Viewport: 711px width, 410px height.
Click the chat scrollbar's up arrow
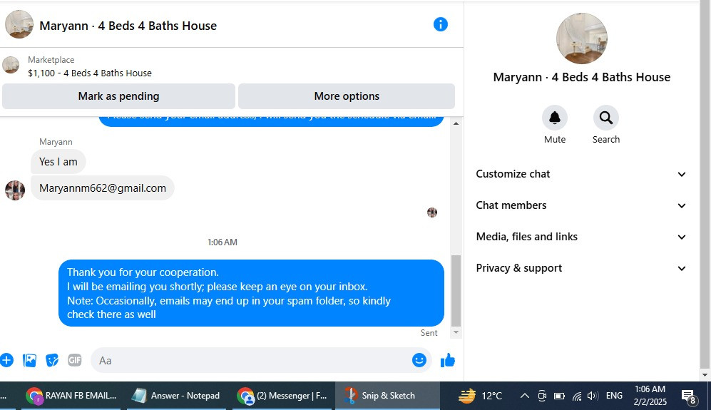456,123
